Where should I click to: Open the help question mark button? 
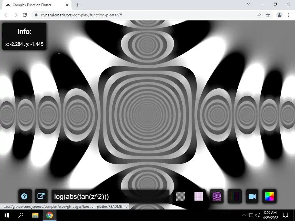(x=24, y=196)
